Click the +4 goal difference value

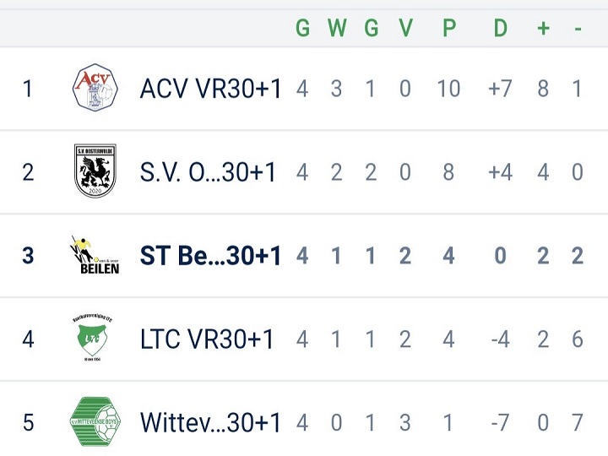tap(500, 171)
